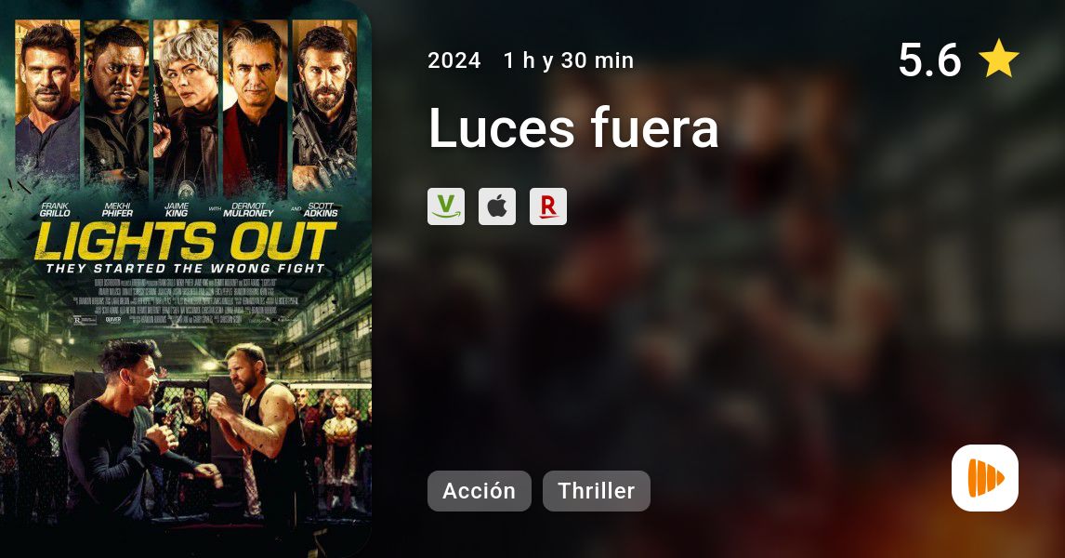This screenshot has width=1065, height=558.
Task: Click the 1 h y 30 min runtime
Action: pos(569,60)
